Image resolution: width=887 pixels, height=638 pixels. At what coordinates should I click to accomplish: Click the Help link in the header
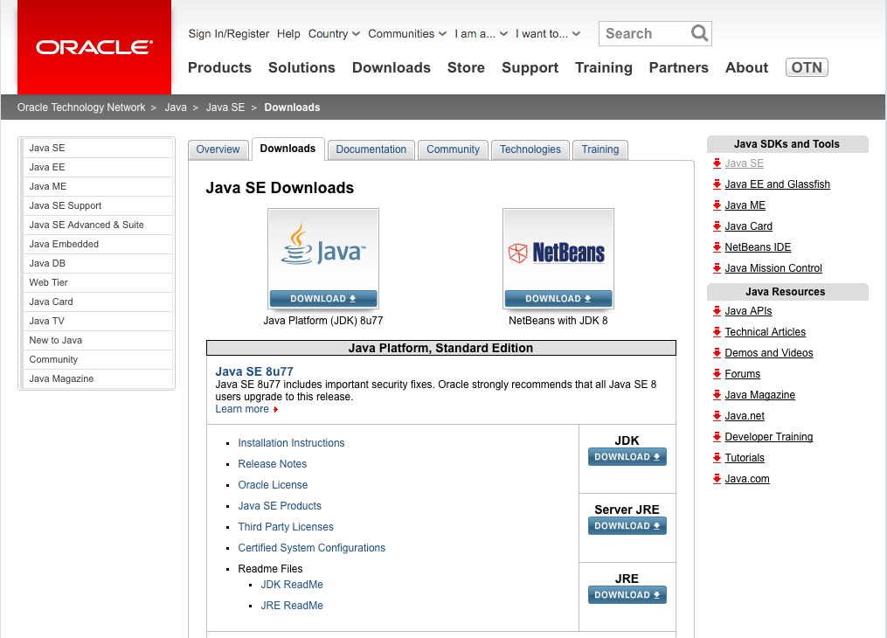[288, 34]
